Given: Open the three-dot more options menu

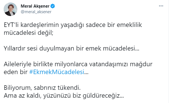Looking at the screenshot, I should 161,6.
